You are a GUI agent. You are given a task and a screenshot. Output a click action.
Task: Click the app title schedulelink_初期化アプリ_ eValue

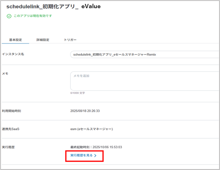tap(54, 7)
